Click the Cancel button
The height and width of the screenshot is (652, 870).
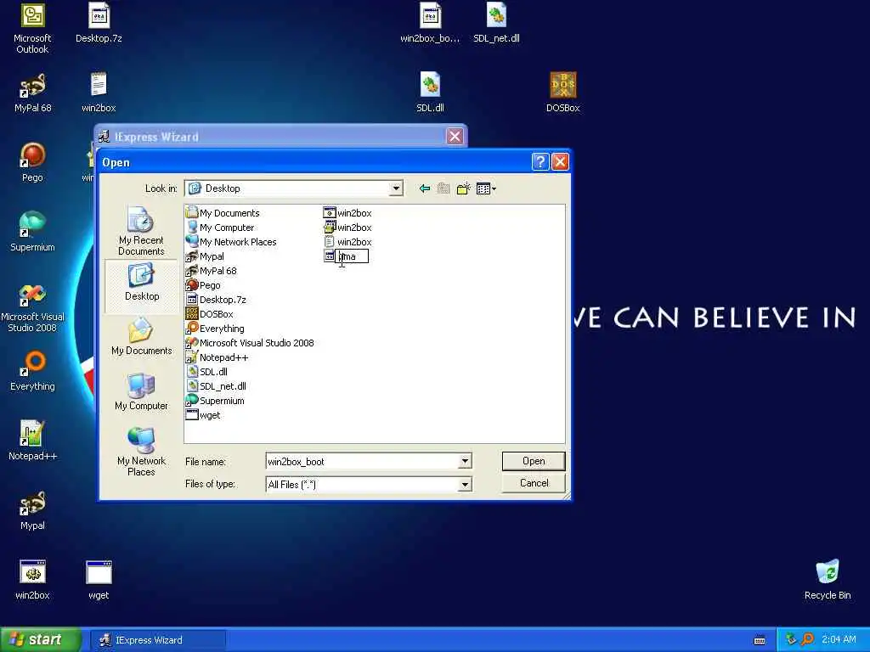pos(534,483)
